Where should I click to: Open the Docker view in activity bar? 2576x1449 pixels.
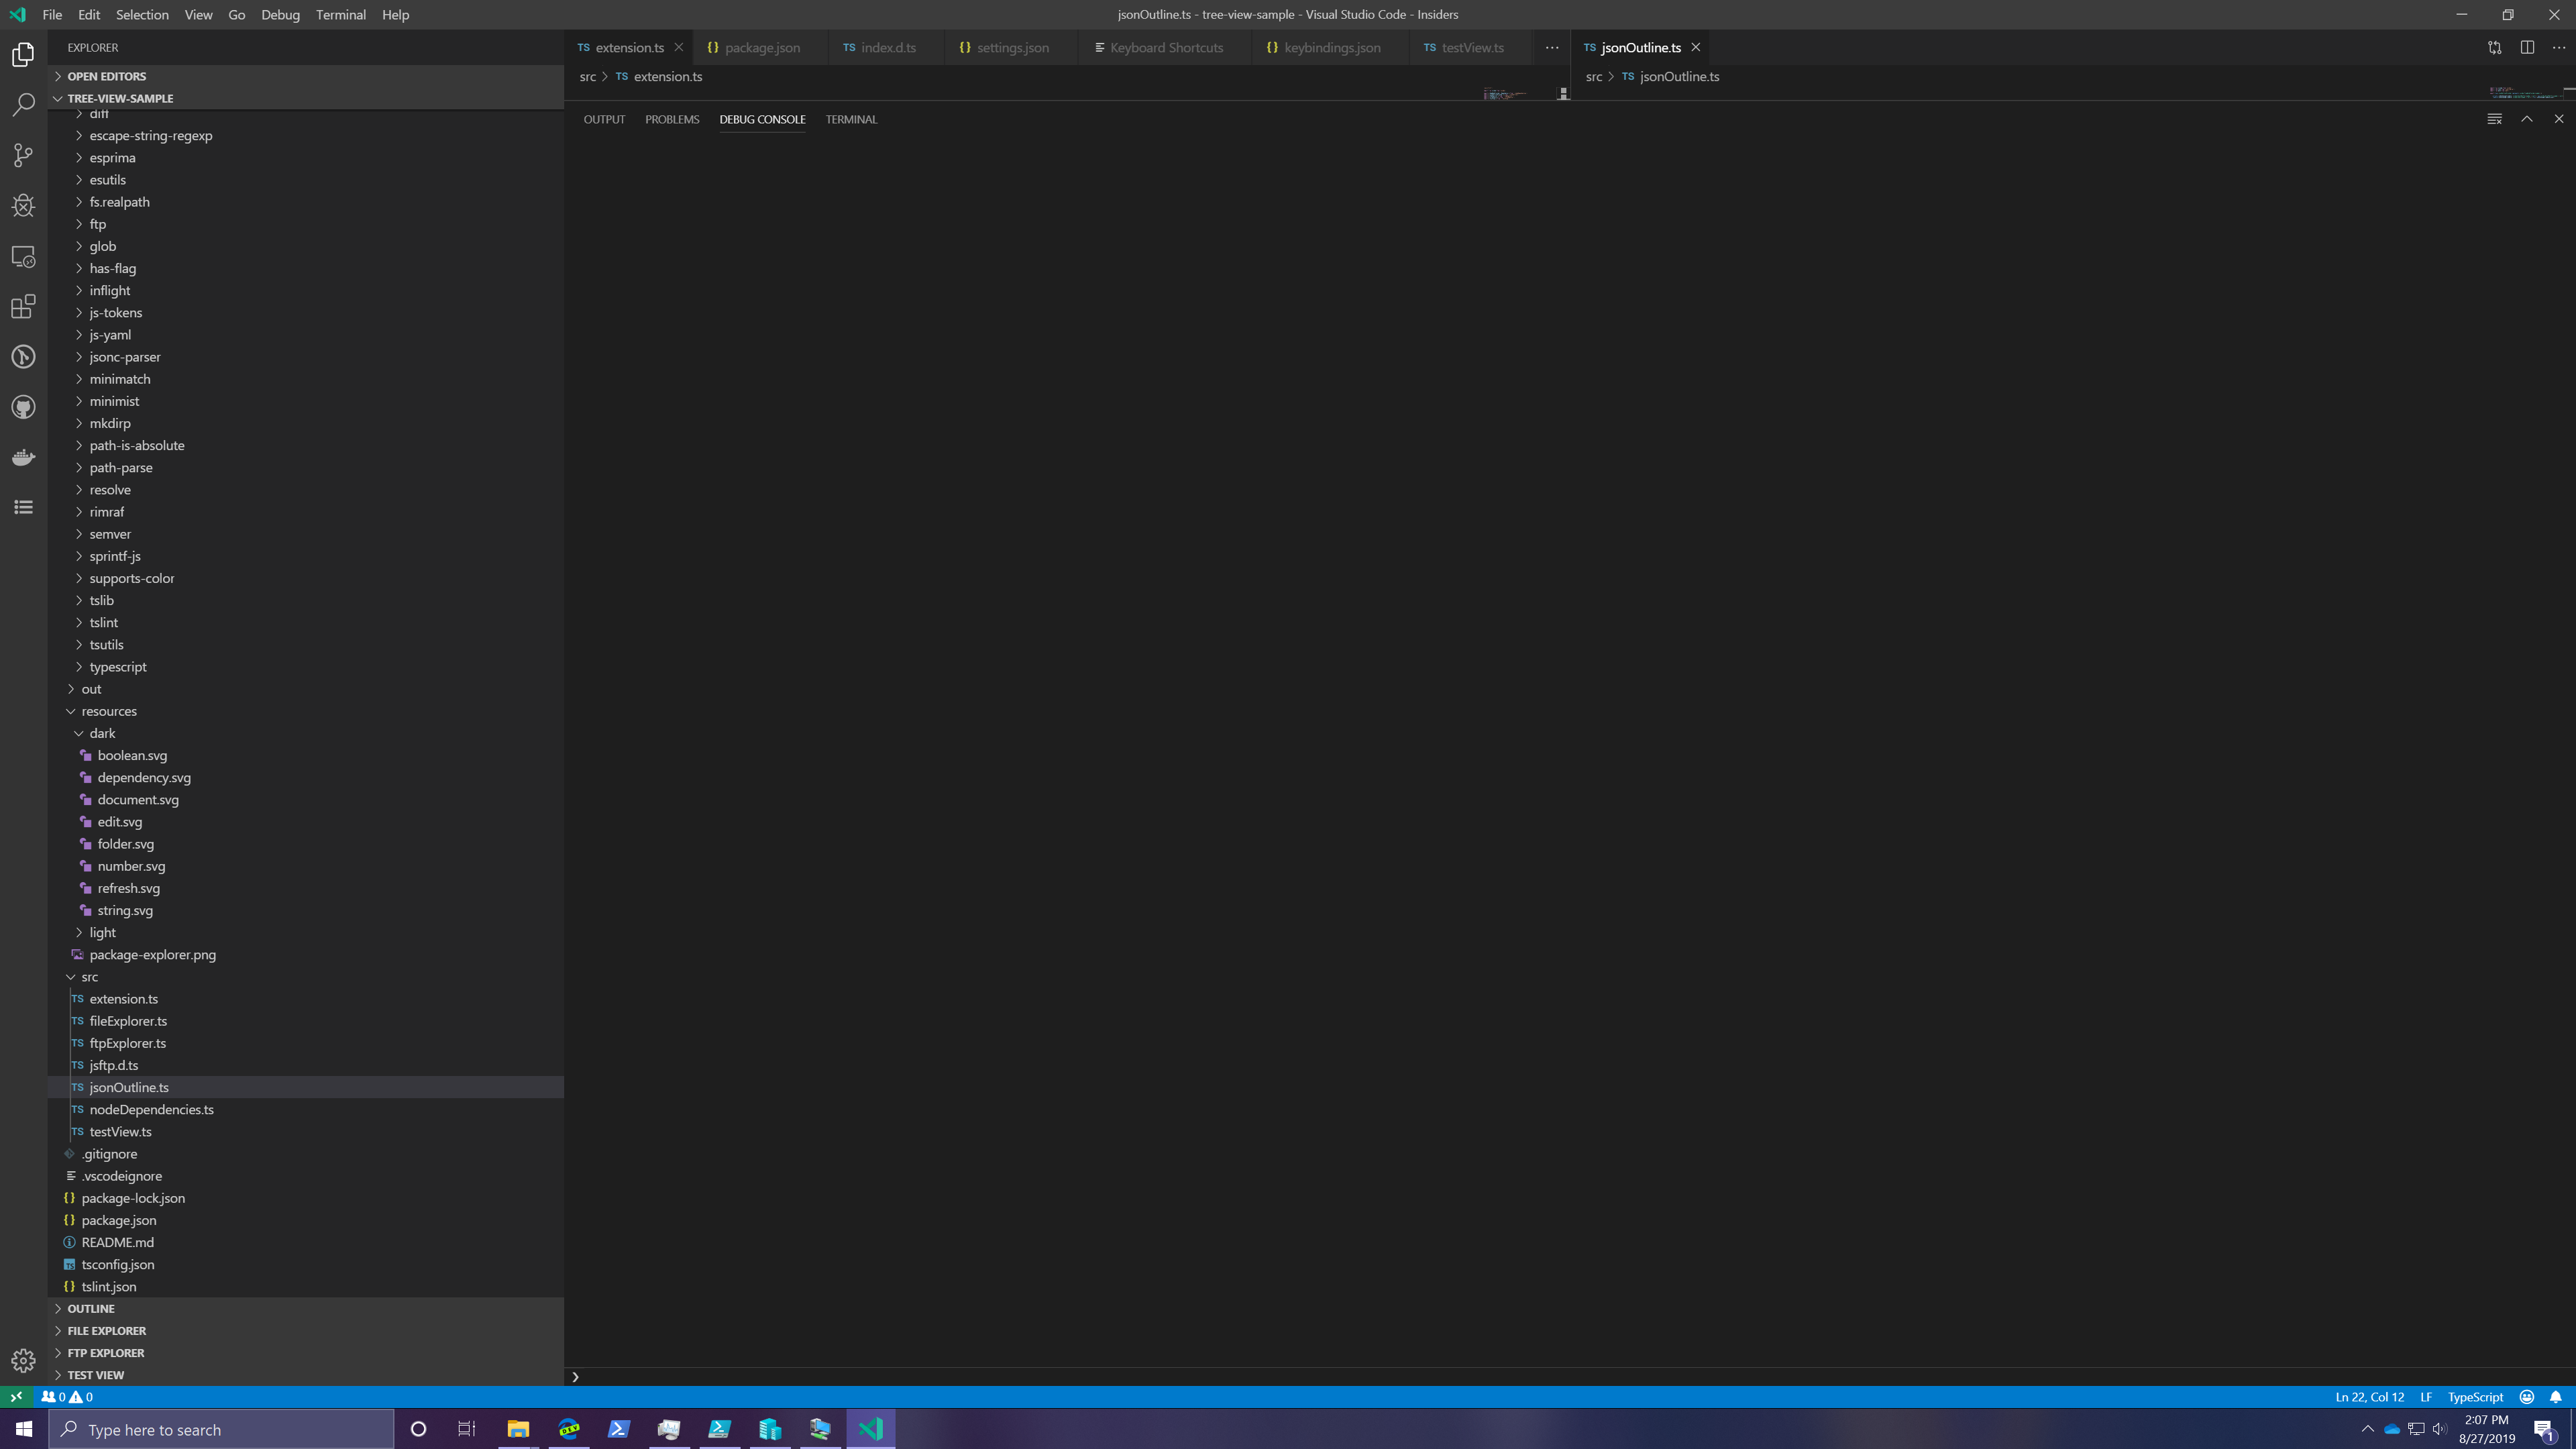[23, 457]
